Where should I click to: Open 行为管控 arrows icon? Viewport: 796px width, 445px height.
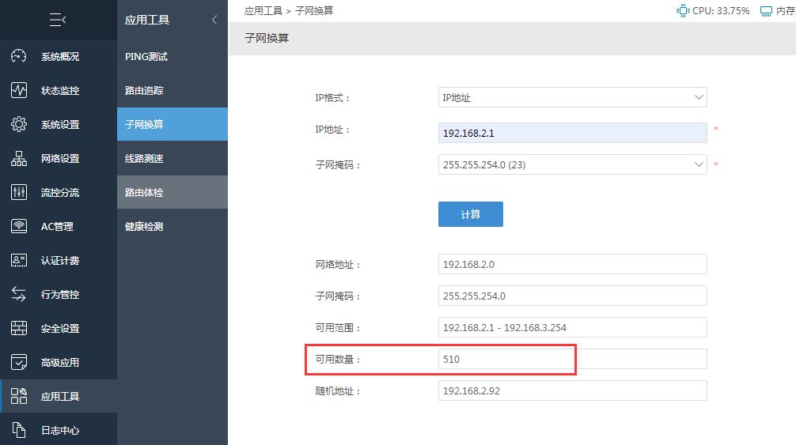pos(19,294)
